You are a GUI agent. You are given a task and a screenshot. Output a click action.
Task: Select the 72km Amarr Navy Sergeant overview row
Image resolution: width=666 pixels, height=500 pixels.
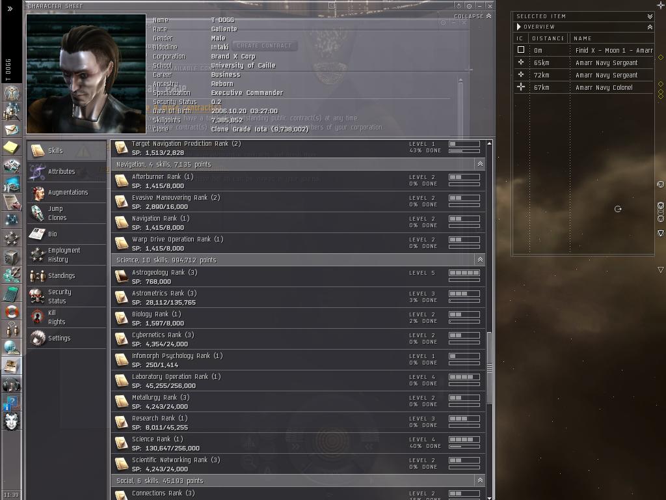(x=583, y=75)
